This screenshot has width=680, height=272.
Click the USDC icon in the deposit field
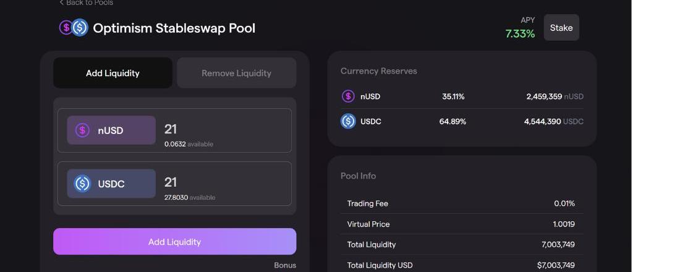(82, 184)
